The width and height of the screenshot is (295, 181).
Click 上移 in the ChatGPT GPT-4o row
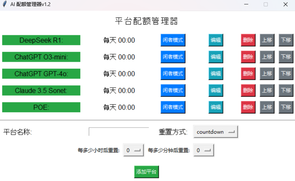pos(267,74)
